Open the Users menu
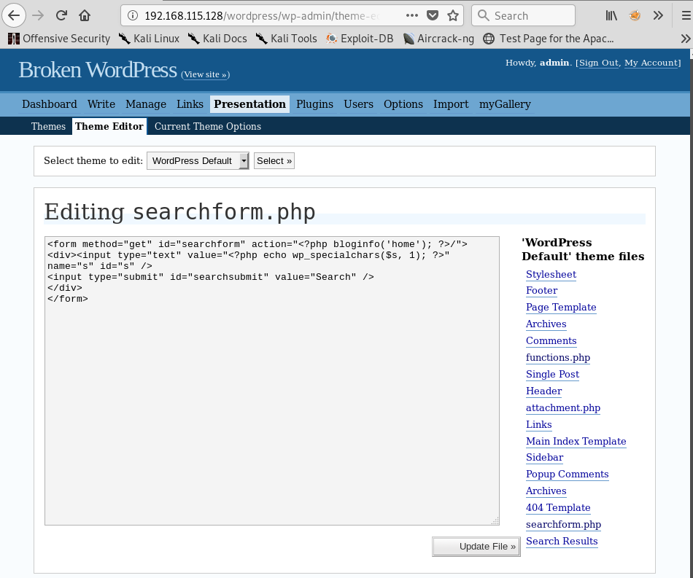The image size is (693, 578). (358, 104)
